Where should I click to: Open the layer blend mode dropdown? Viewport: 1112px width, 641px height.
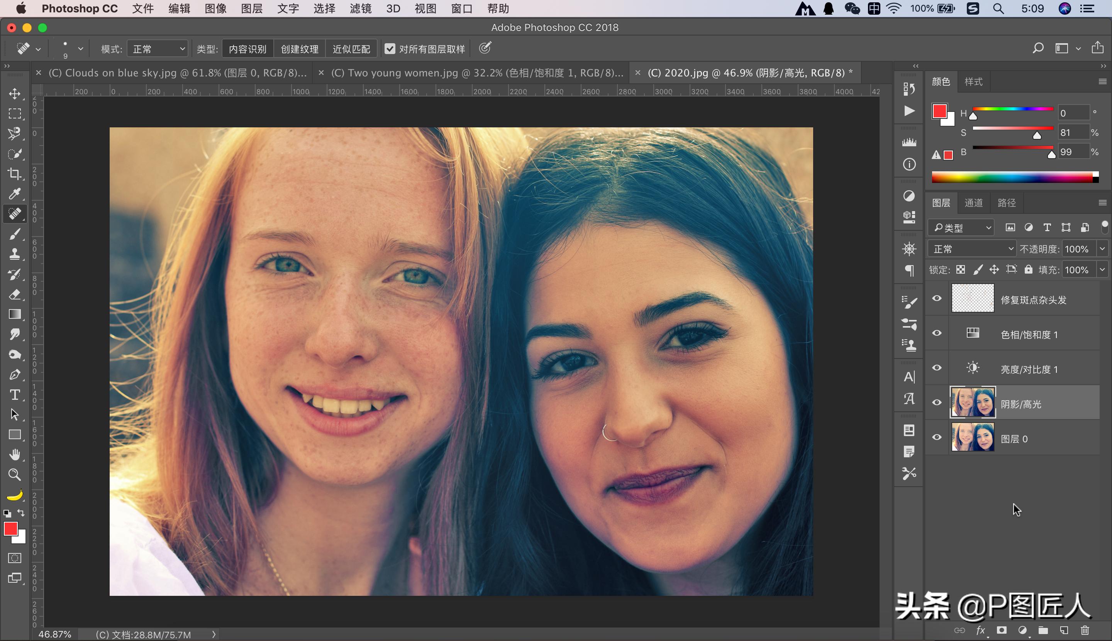971,249
